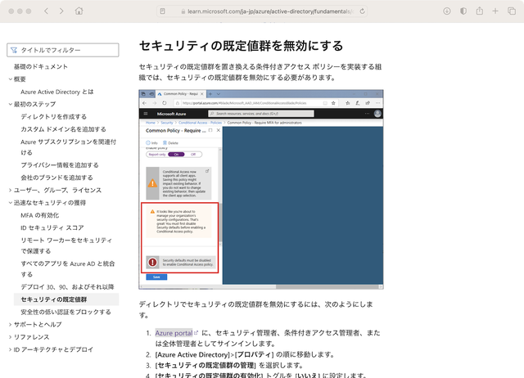Open カスタム ドメイン名を追加する page
Image resolution: width=524 pixels, height=378 pixels.
point(63,129)
